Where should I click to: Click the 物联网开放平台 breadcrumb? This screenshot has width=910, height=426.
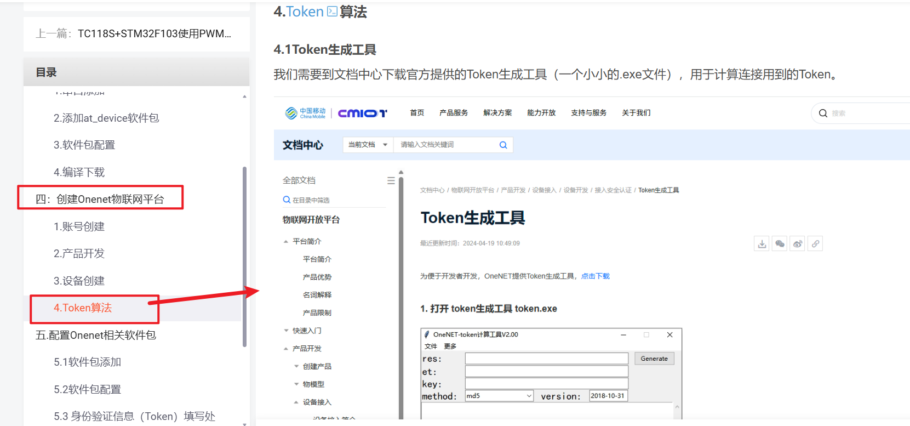[x=473, y=190]
